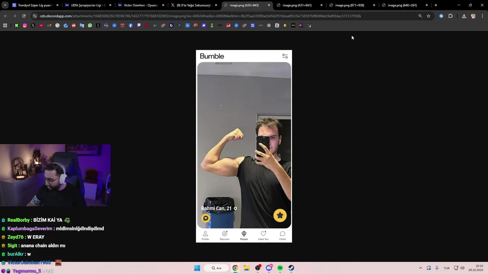Tap the yellow SuperSwipe star button
Viewport: 488px width, 274px height.
pyautogui.click(x=280, y=215)
